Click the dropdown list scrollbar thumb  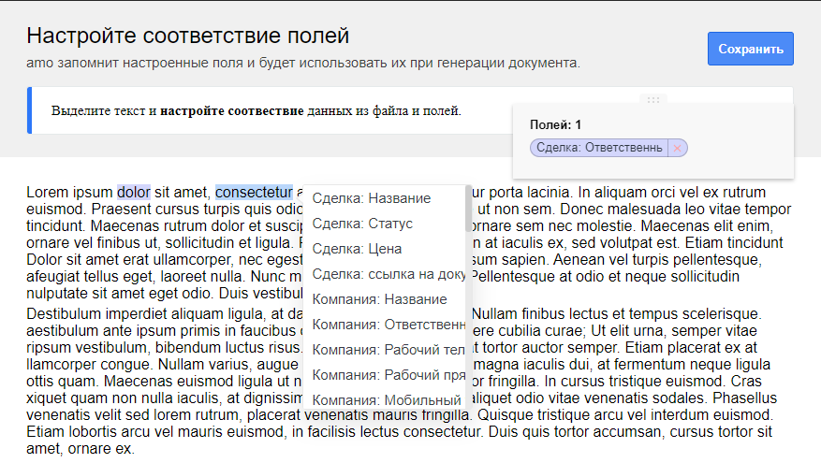[x=468, y=209]
